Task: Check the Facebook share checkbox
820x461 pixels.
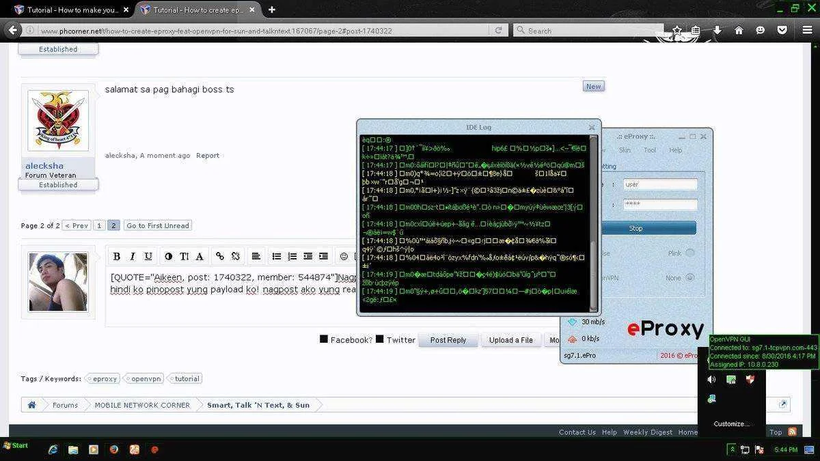Action: (324, 339)
